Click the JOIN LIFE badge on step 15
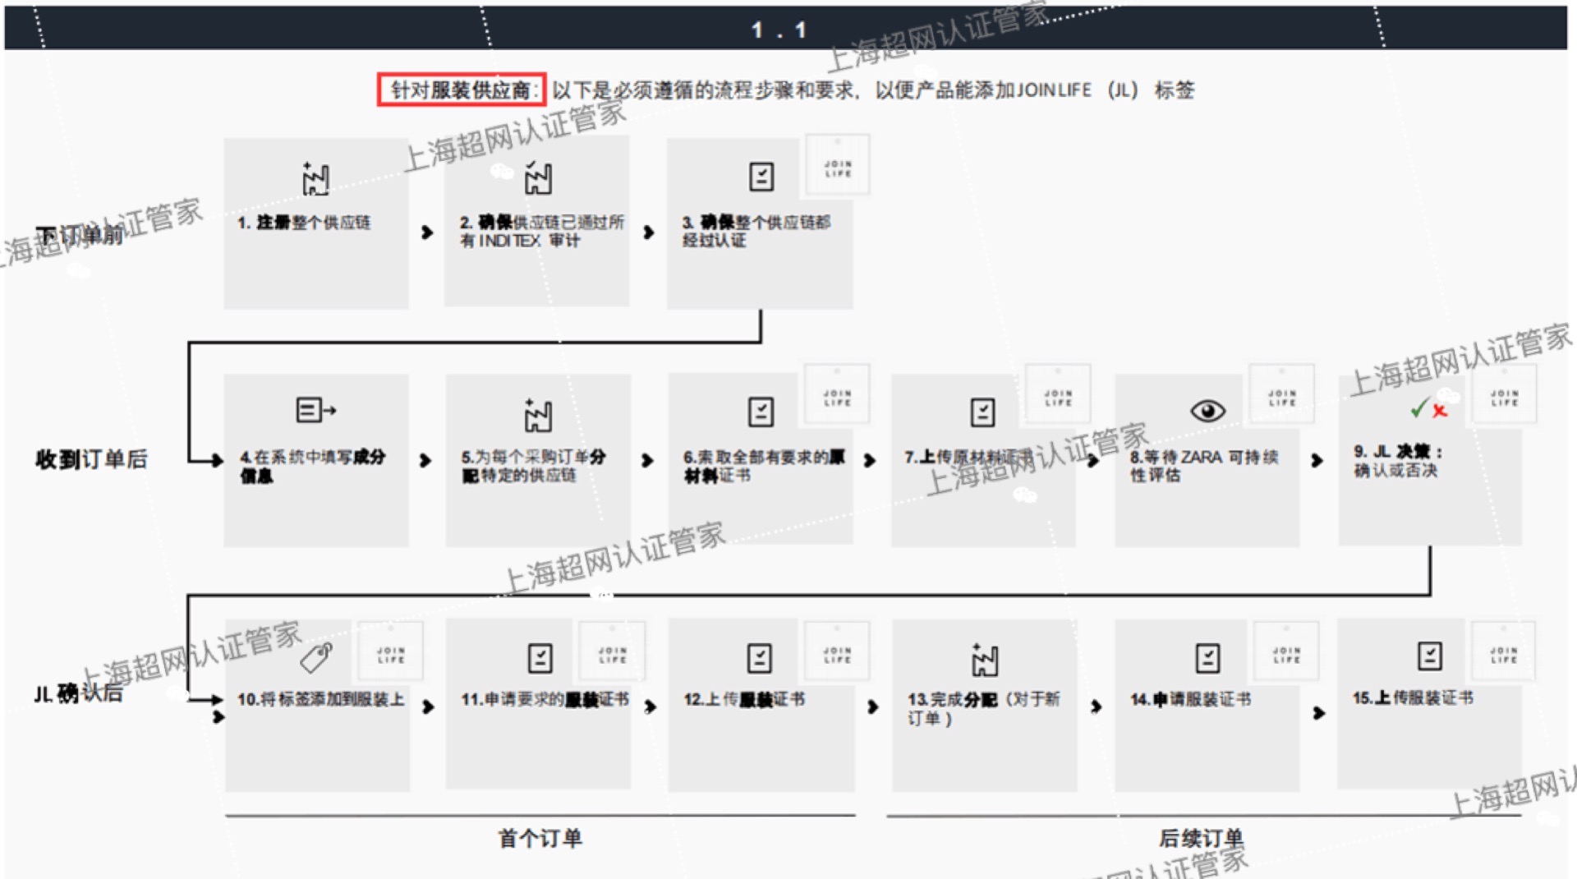The height and width of the screenshot is (879, 1577). [1505, 651]
